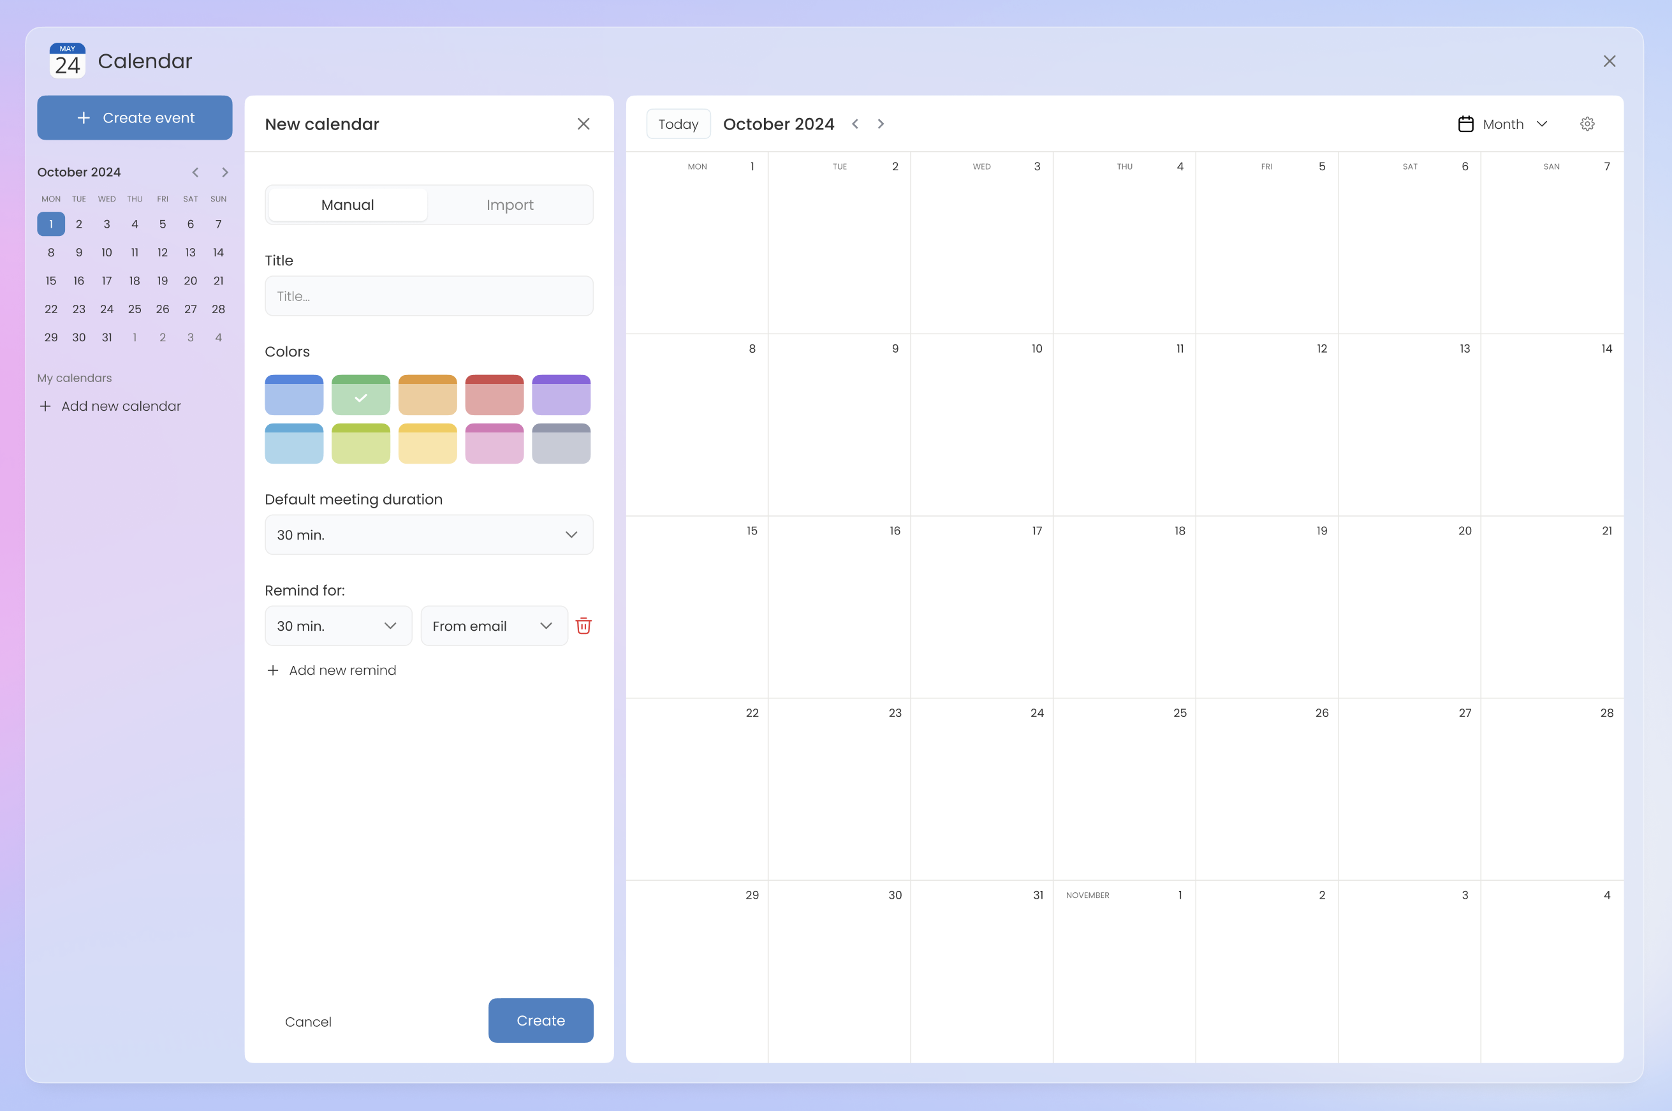Screen dimensions: 1672x1111
Task: Switch to the Import tab
Action: click(510, 205)
